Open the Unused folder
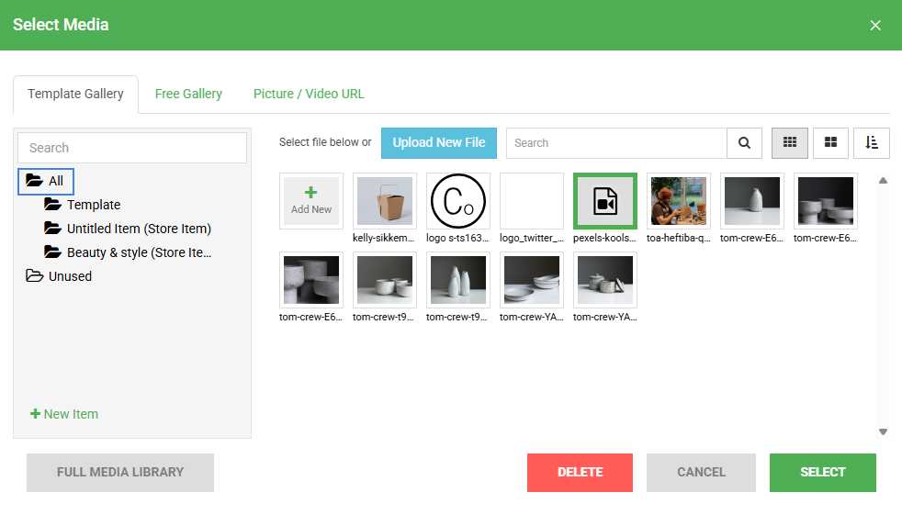 tap(70, 276)
